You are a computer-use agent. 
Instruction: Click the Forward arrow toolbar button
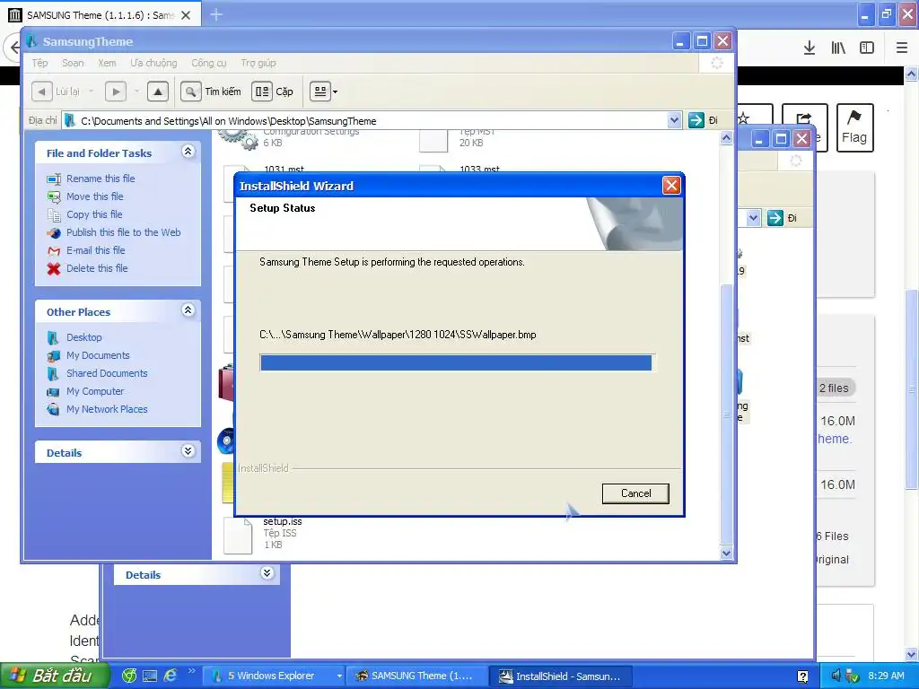[116, 92]
